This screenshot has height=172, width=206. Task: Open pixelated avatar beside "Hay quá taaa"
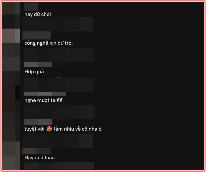(x=11, y=156)
